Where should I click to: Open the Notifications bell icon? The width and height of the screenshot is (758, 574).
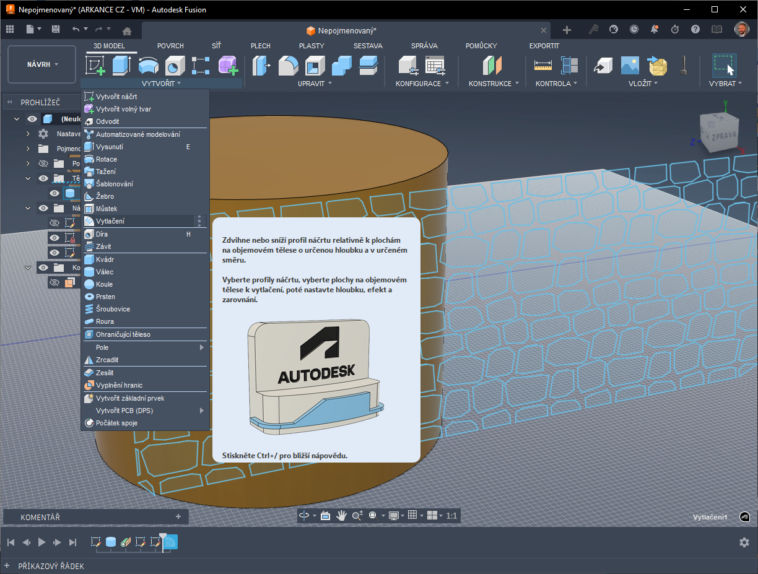pyautogui.click(x=655, y=29)
